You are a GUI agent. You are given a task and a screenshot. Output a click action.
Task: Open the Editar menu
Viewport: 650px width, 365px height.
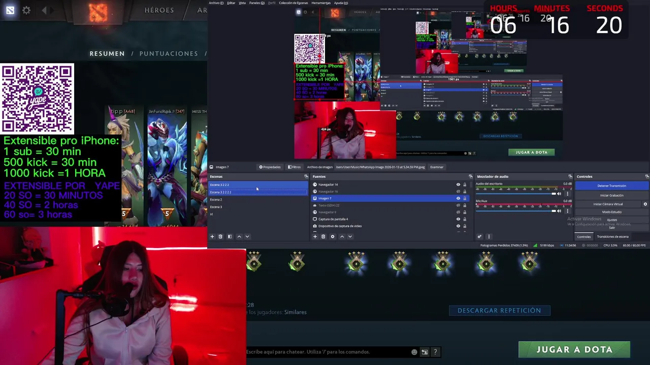(231, 3)
